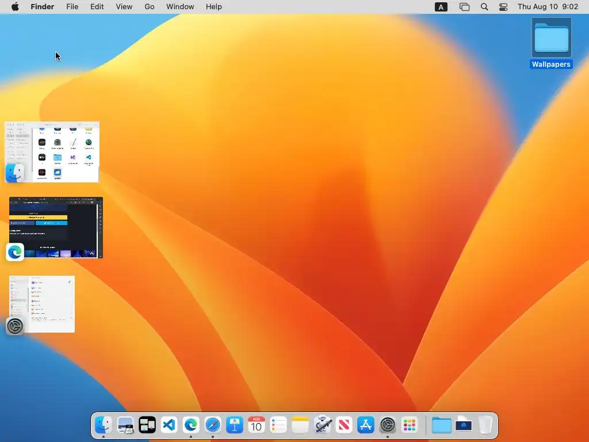Open the Finder menu in the menu bar

coord(43,7)
